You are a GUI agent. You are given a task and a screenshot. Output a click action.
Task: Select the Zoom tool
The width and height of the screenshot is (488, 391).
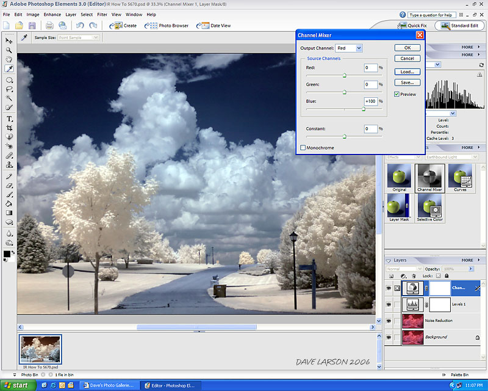point(9,50)
